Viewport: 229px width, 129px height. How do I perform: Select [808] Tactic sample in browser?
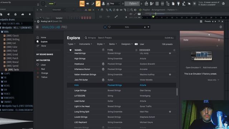coord(14,70)
